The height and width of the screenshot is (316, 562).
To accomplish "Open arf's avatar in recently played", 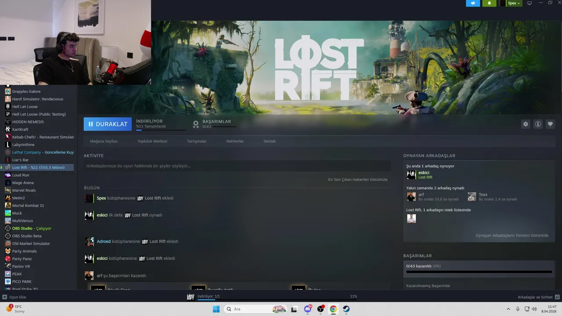I will click(x=411, y=197).
